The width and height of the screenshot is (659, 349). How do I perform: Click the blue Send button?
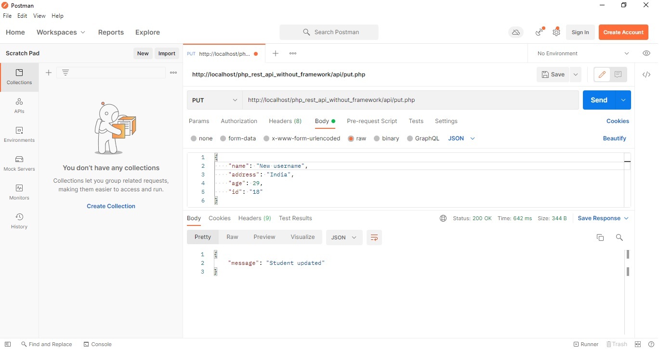[x=599, y=100]
